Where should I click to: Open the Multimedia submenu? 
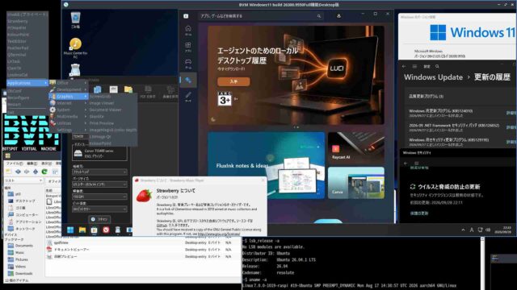[68, 116]
